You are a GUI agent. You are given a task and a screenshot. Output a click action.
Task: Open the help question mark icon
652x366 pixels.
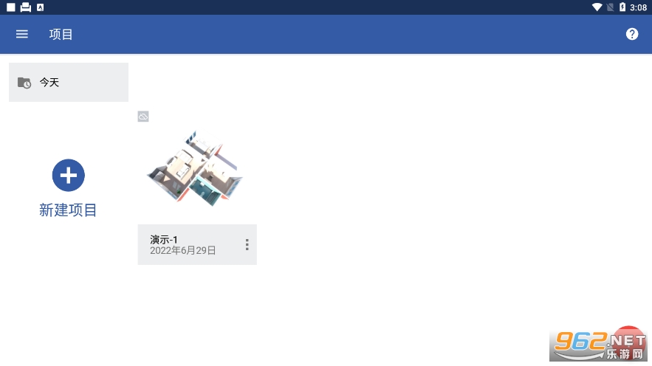click(631, 34)
